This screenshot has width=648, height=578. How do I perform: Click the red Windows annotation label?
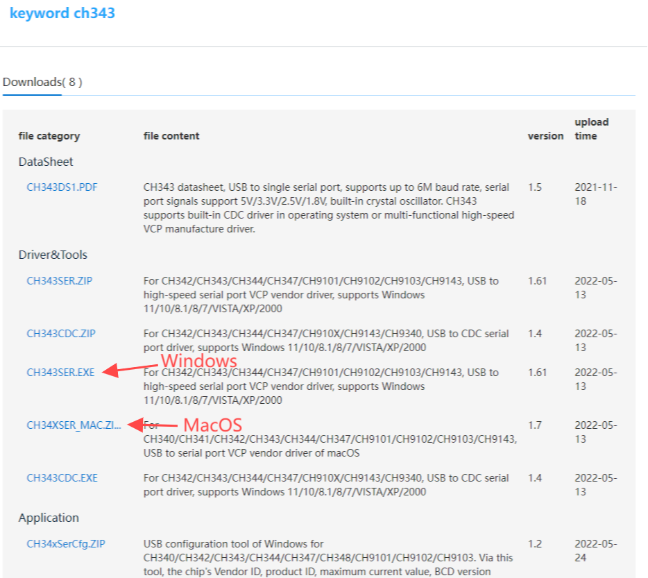[x=199, y=361]
